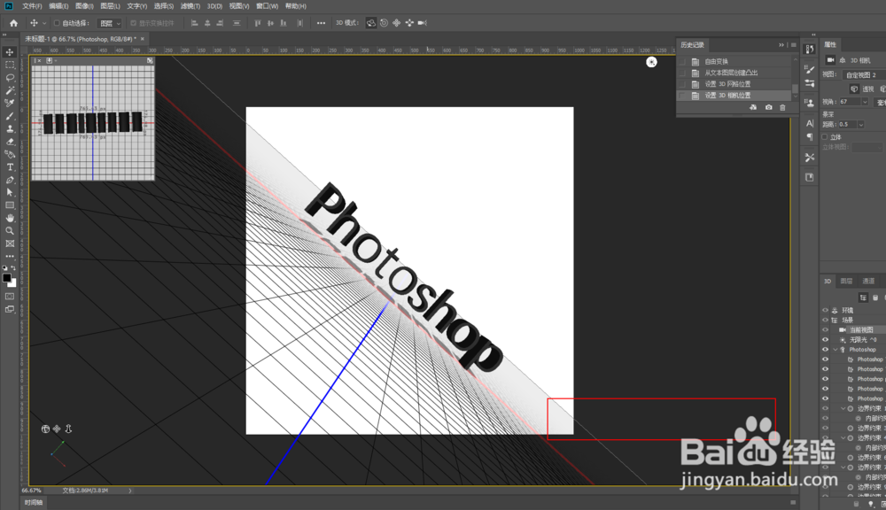Open the 视角 field of view dropdown
The height and width of the screenshot is (510, 886).
click(865, 102)
